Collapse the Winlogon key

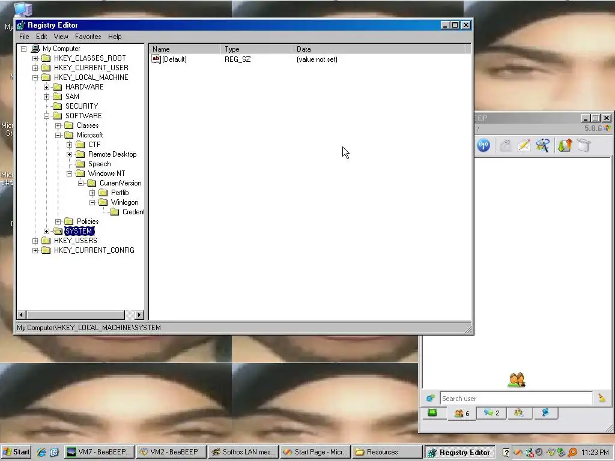coord(92,203)
